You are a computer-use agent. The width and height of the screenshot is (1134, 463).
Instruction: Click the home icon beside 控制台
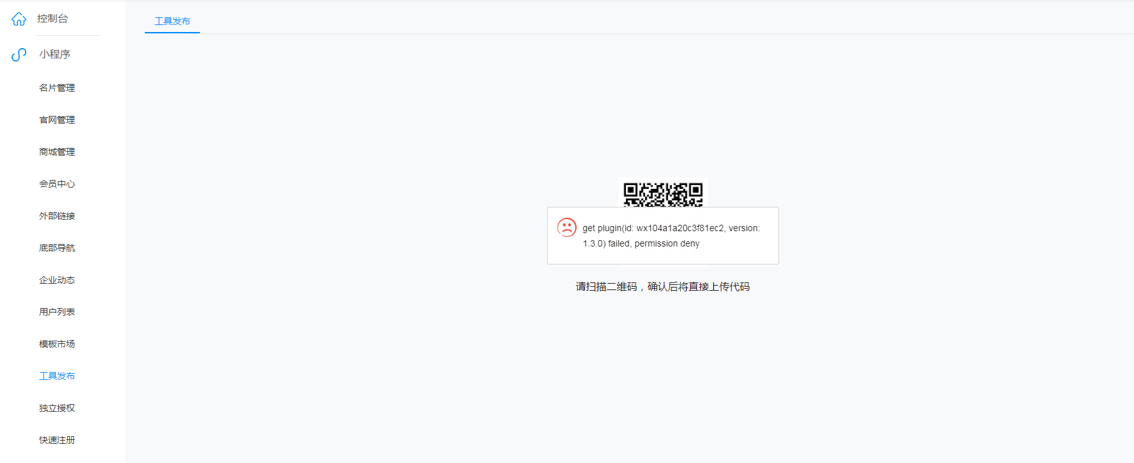tap(19, 19)
